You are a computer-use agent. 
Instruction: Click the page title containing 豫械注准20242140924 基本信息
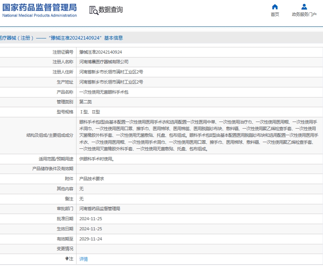(61, 38)
